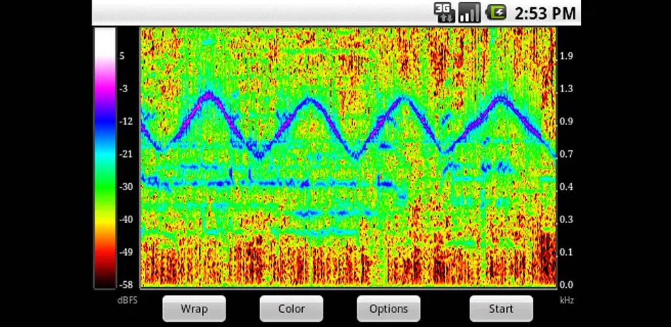Tap the 2:53 PM clock

pos(545,13)
